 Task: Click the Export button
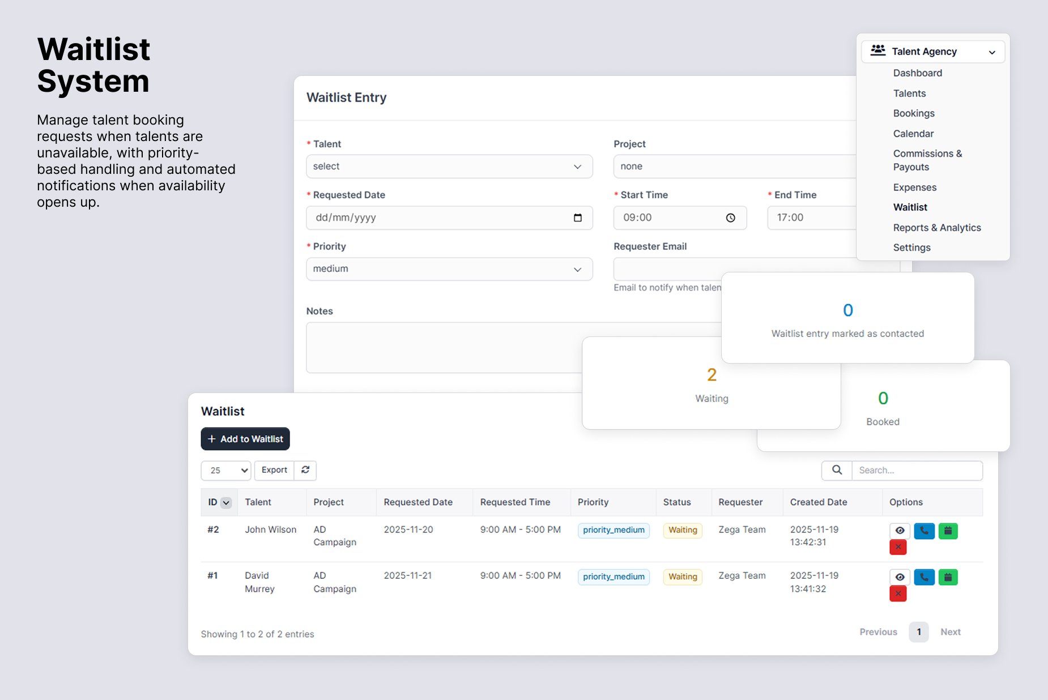274,470
